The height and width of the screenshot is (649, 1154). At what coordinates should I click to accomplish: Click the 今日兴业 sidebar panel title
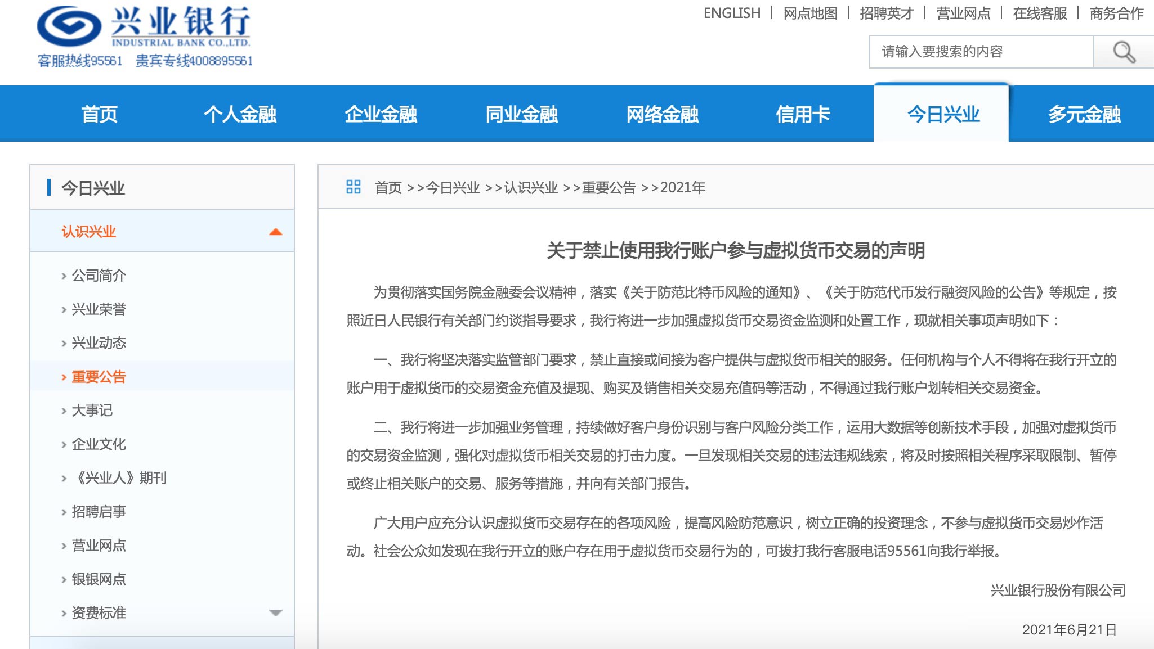(93, 188)
